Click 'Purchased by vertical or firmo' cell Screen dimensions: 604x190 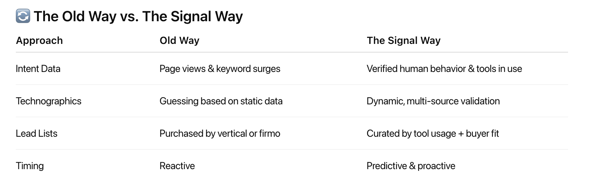(220, 134)
